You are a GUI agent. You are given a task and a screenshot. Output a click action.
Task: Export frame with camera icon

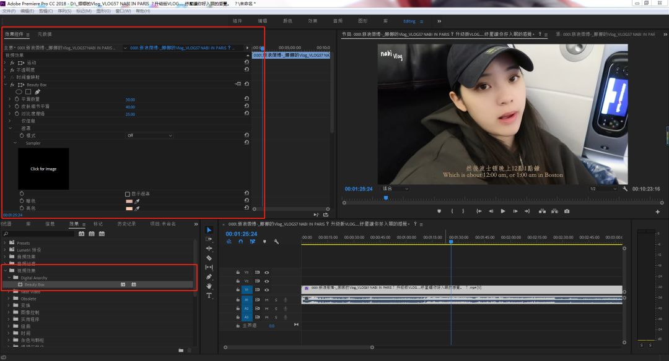[567, 211]
